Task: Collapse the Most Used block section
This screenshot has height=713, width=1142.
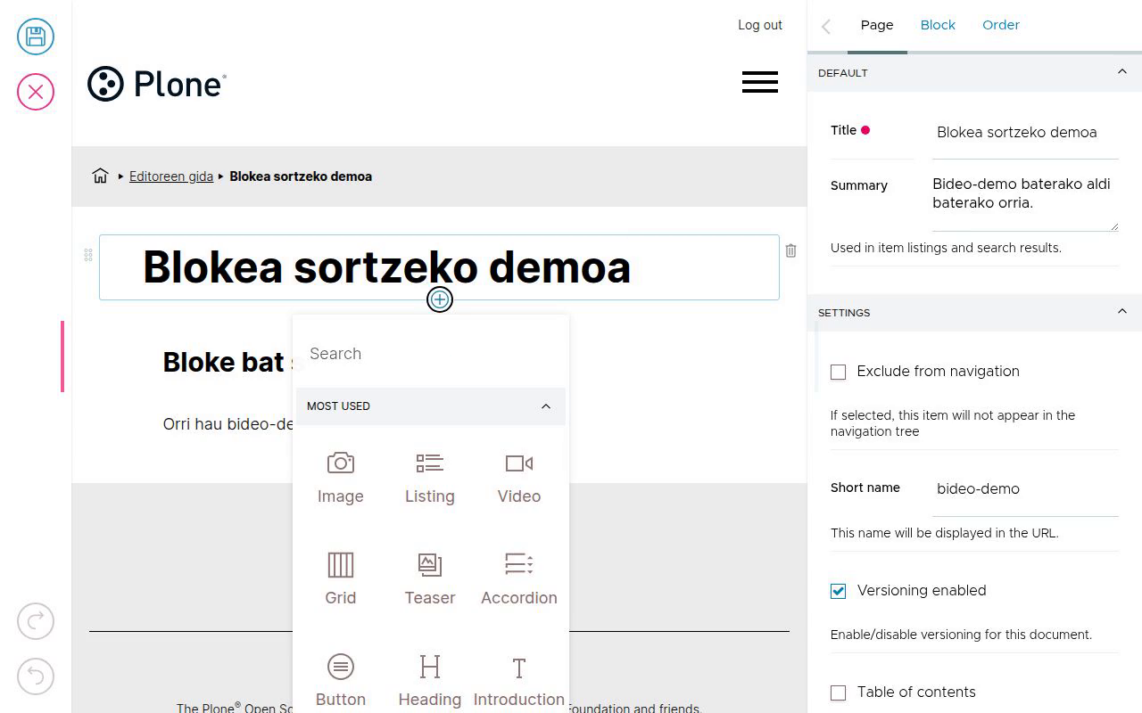Action: (430, 406)
